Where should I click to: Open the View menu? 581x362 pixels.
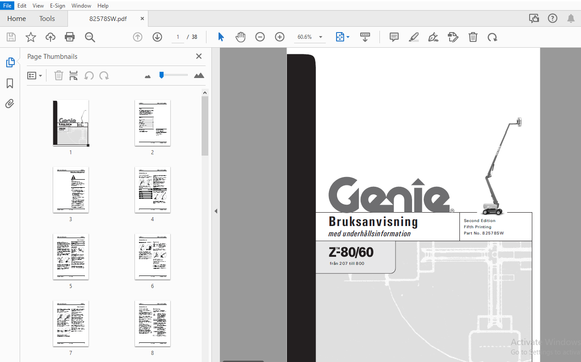(38, 6)
